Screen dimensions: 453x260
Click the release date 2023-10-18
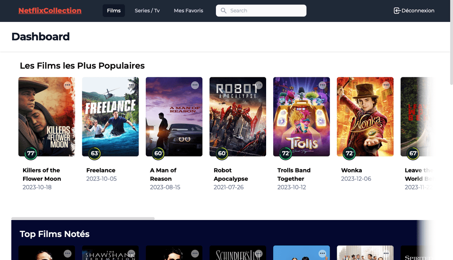point(37,187)
